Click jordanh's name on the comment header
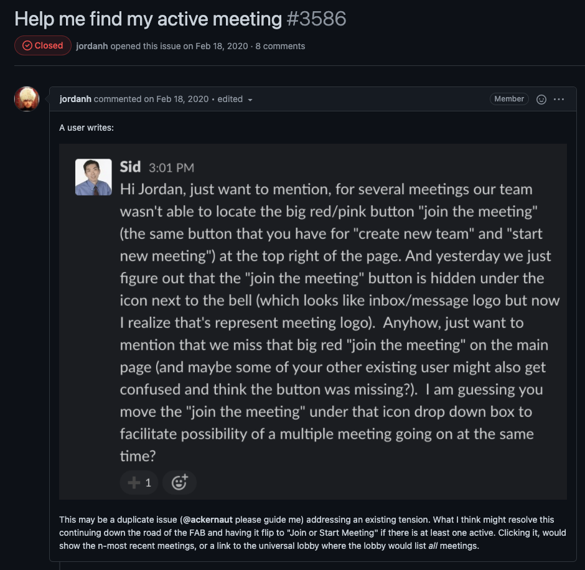The height and width of the screenshot is (570, 585). click(x=76, y=98)
